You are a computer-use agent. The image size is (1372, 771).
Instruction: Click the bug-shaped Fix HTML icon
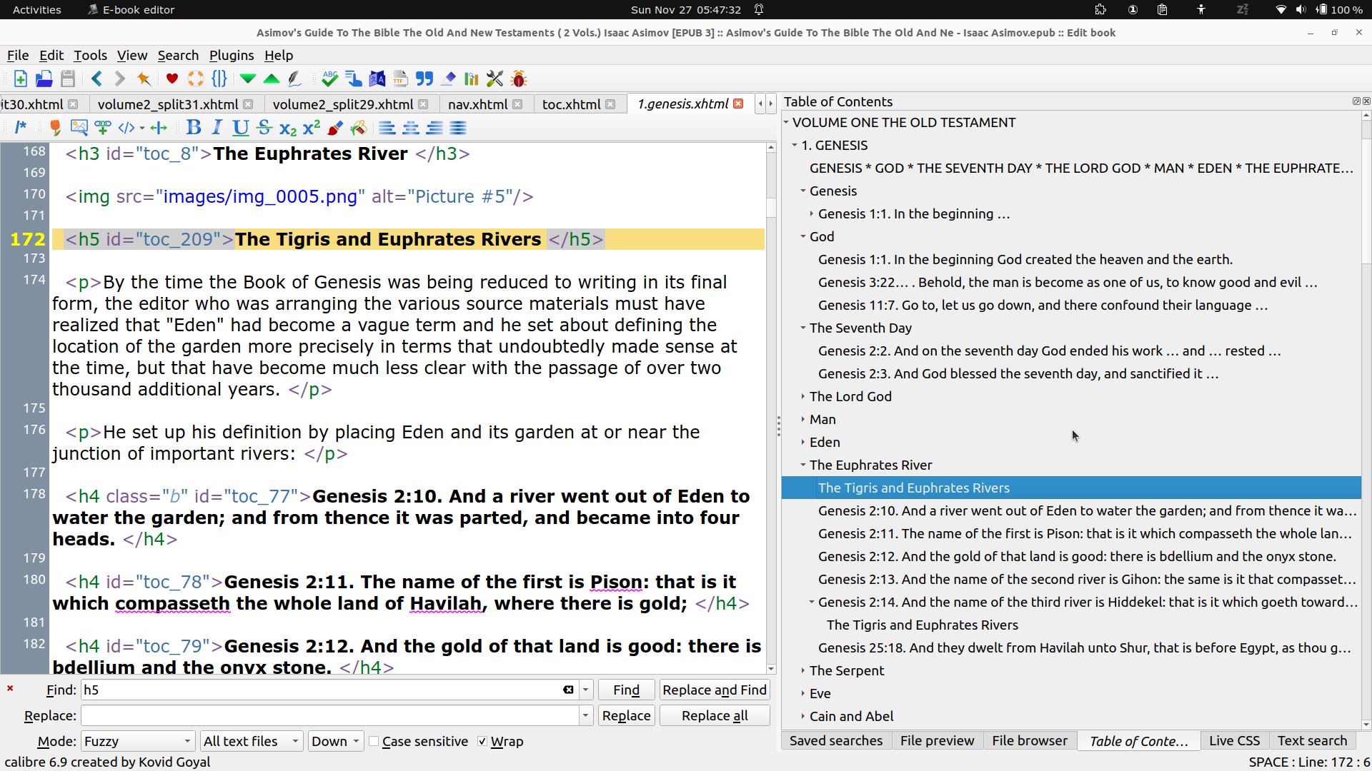coord(519,79)
